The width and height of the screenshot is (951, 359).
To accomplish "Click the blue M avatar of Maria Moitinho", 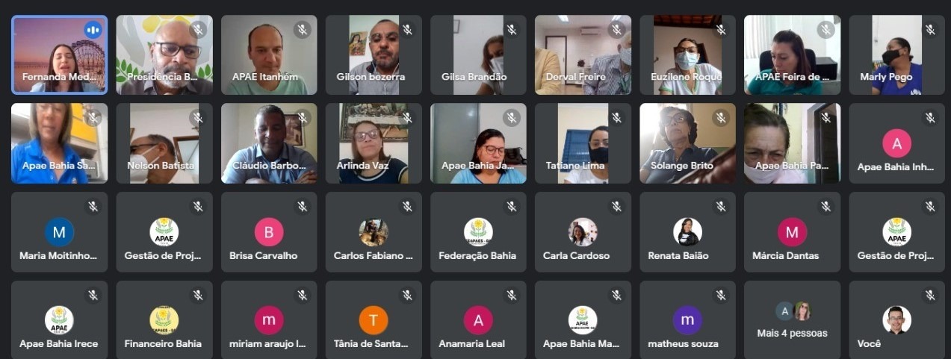I will pyautogui.click(x=59, y=232).
